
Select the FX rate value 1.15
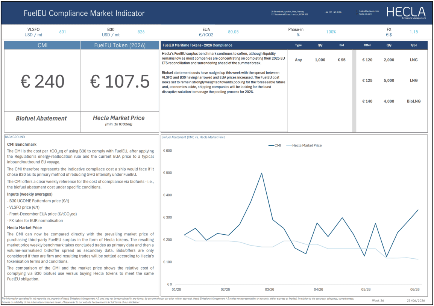(x=414, y=32)
